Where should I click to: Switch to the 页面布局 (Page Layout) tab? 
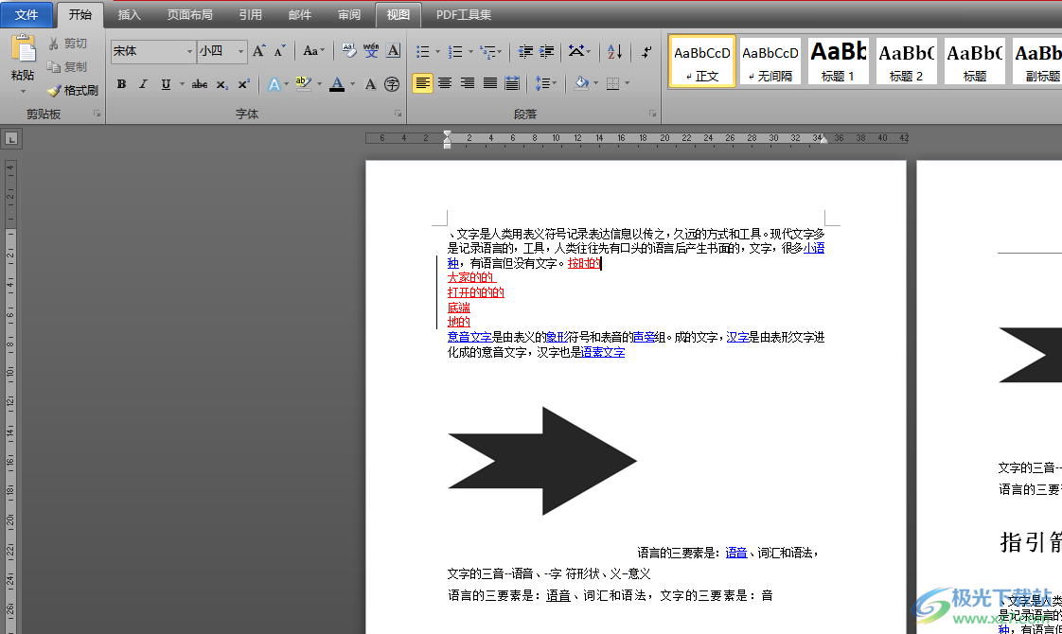[x=189, y=15]
